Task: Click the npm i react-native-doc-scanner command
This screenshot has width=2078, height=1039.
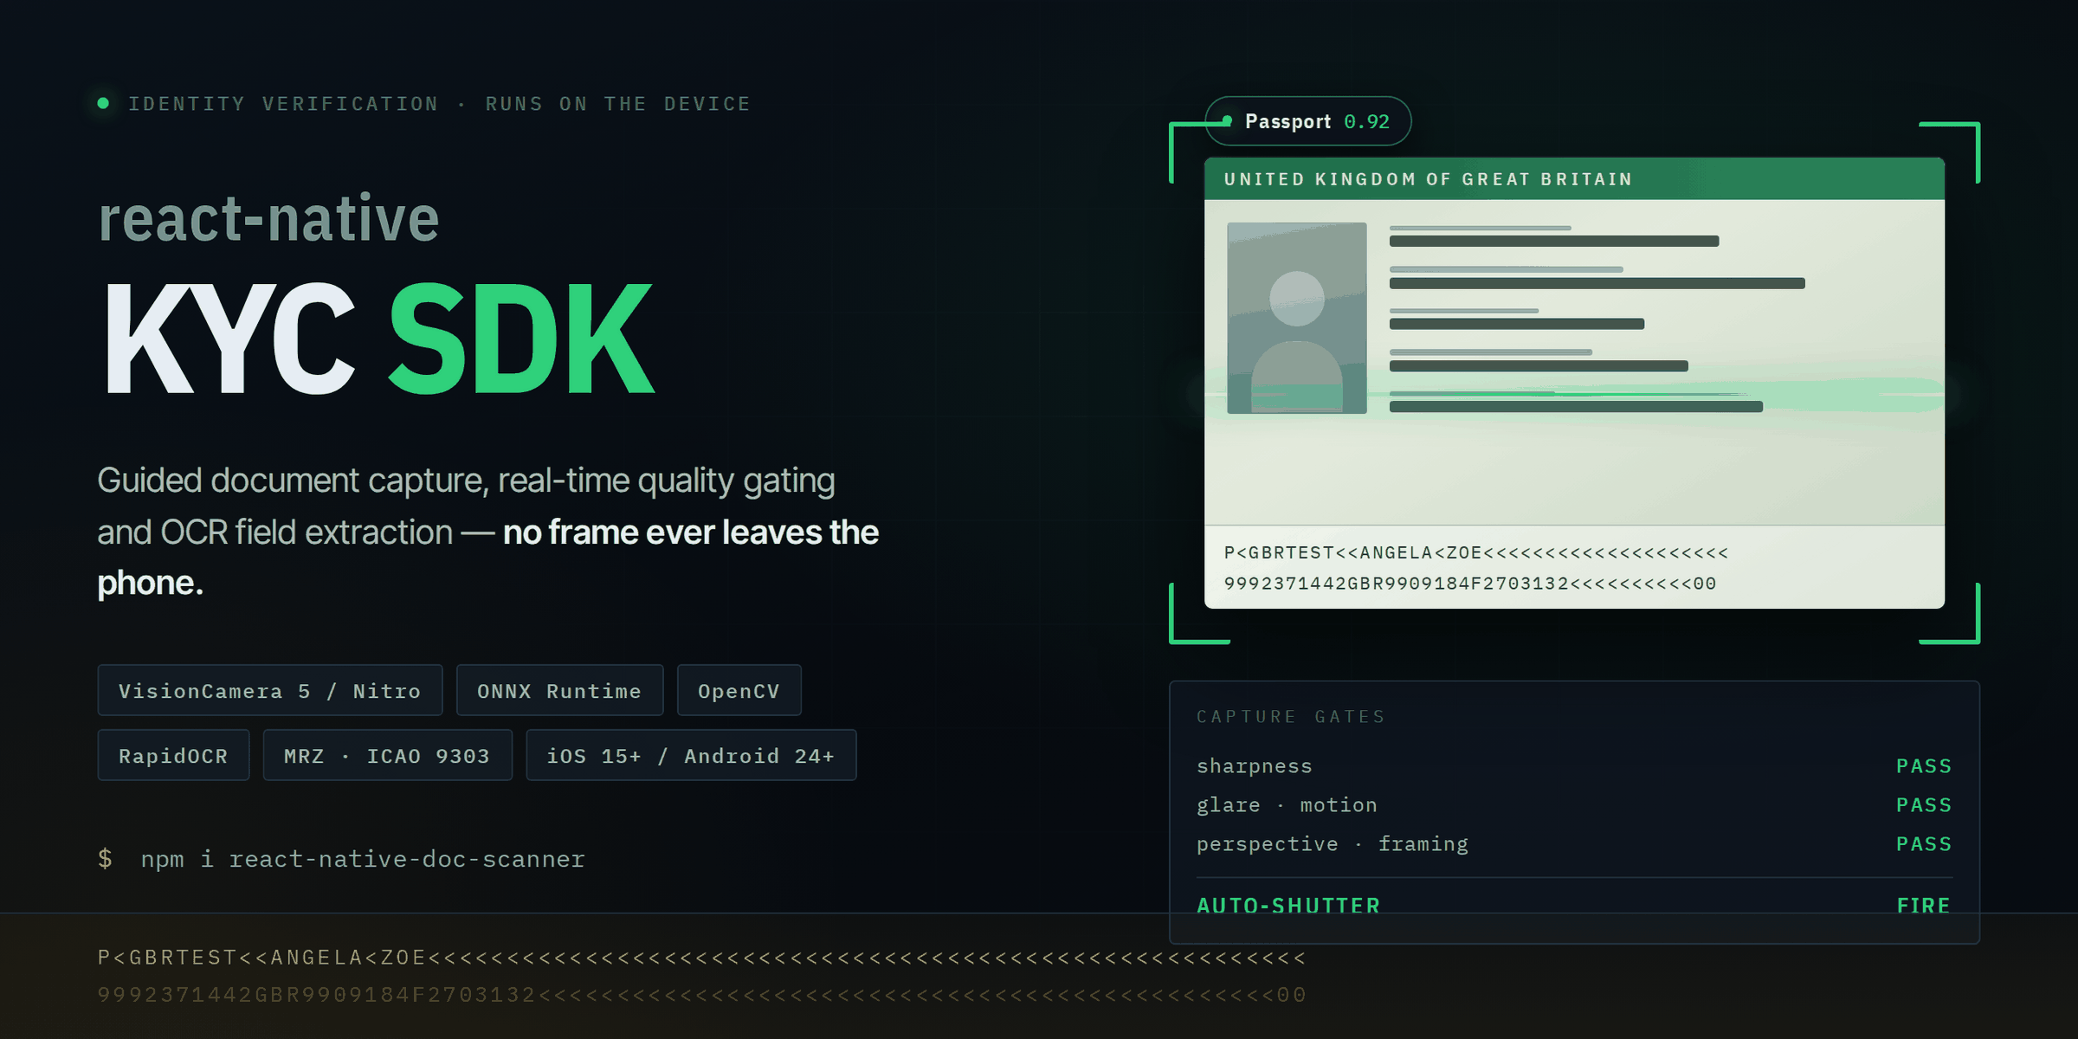Action: pos(363,859)
